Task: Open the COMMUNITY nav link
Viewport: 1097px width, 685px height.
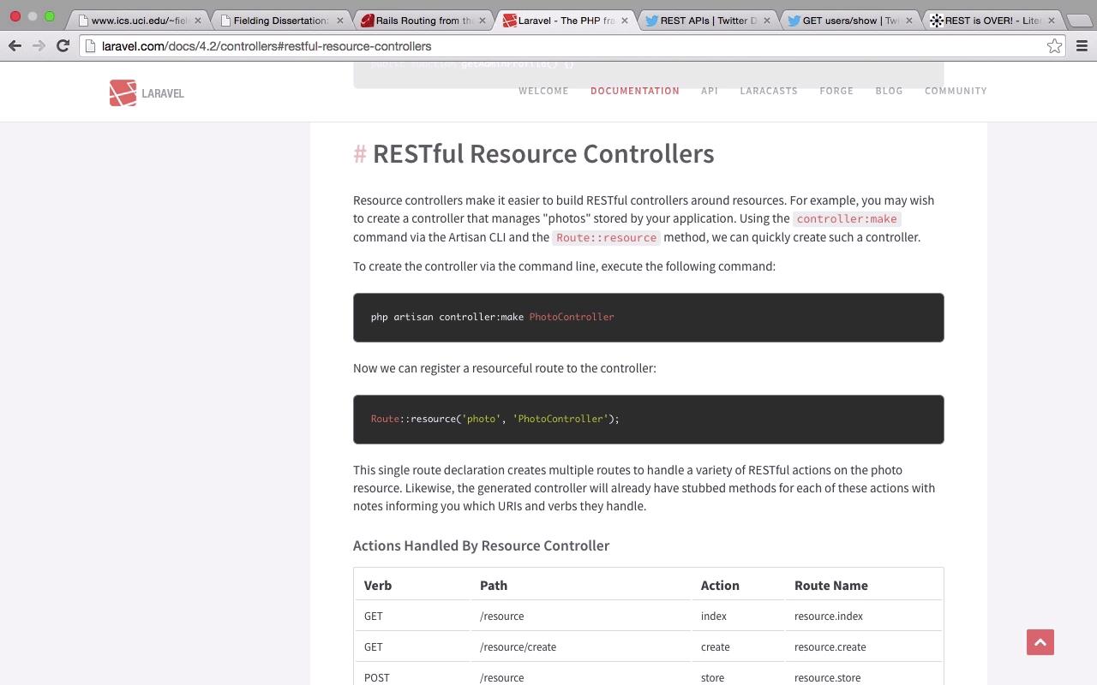Action: pyautogui.click(x=956, y=91)
